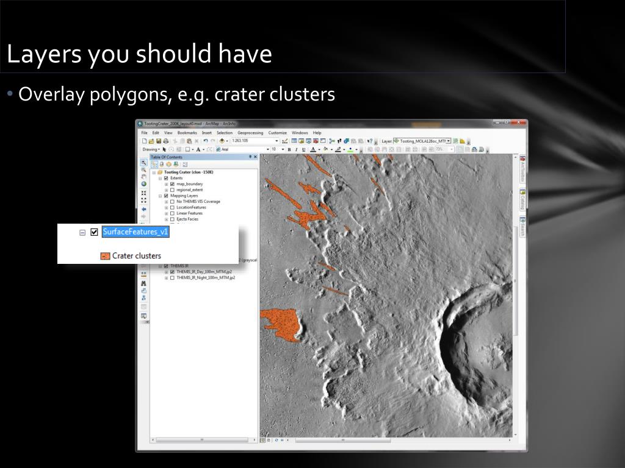Open the Editor Toolbar icon
This screenshot has width=625, height=468.
point(284,141)
